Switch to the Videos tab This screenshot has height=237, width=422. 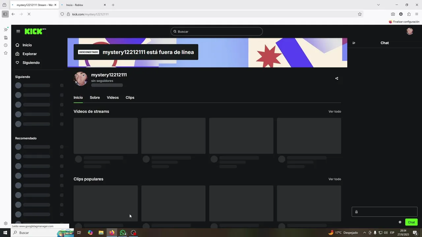(113, 97)
